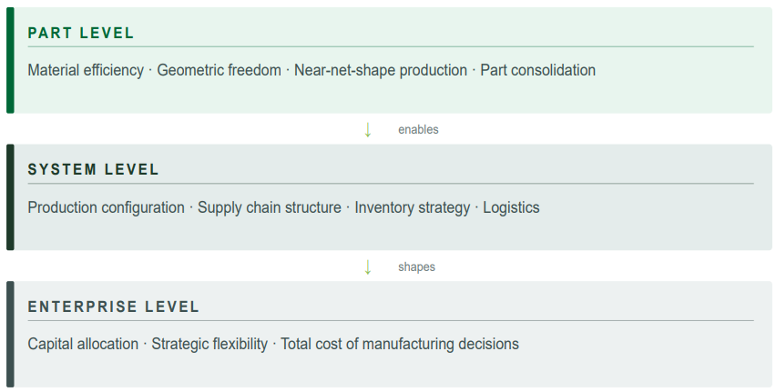Select "Production configuration" in System Level
The height and width of the screenshot is (392, 776).
pos(107,207)
